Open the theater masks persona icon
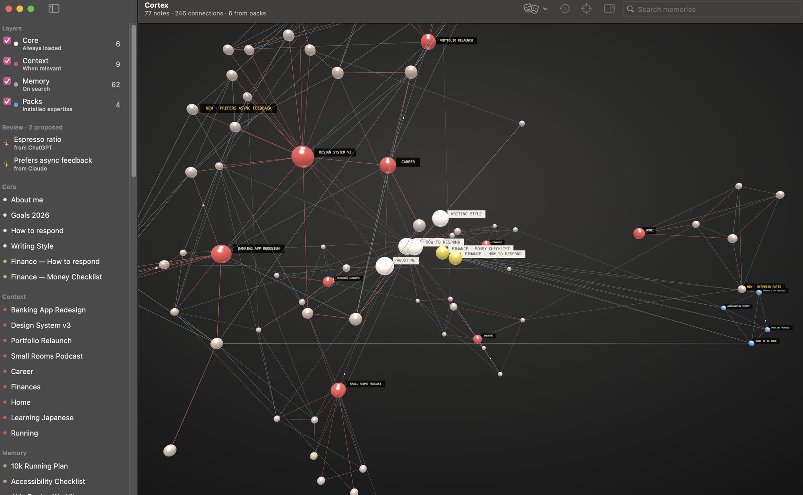The width and height of the screenshot is (803, 495). click(531, 8)
